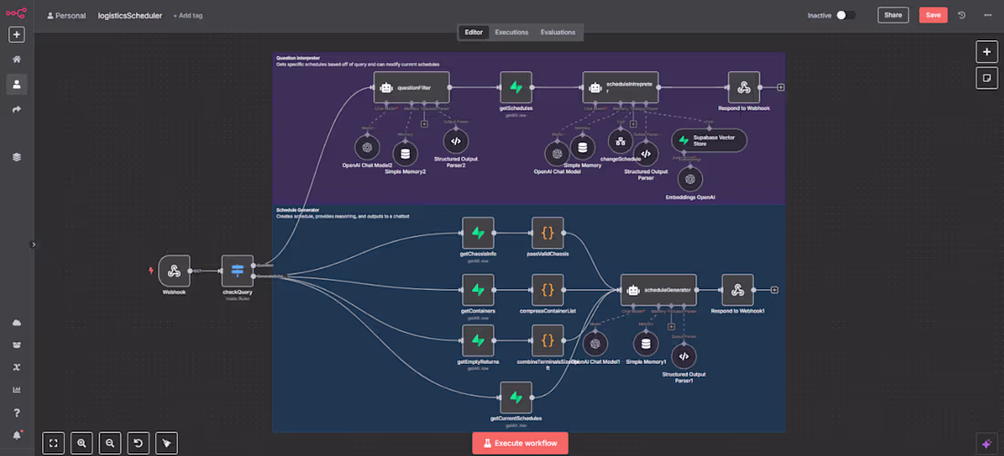Add a sticky note to canvas
The image size is (1004, 456).
coord(987,78)
